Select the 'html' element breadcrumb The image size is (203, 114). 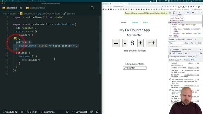tap(171, 36)
